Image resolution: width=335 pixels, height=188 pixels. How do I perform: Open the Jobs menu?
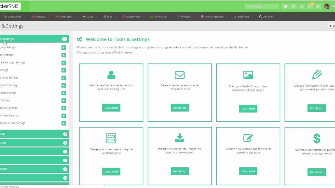point(109,16)
